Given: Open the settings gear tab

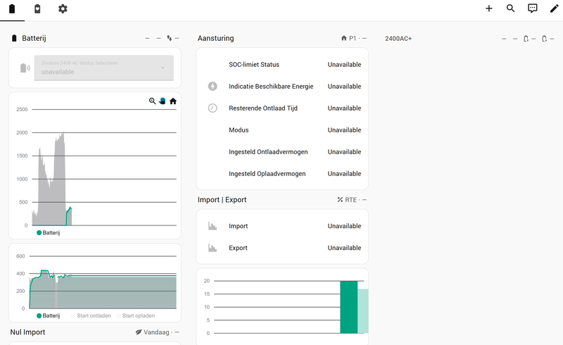Looking at the screenshot, I should 63,9.
